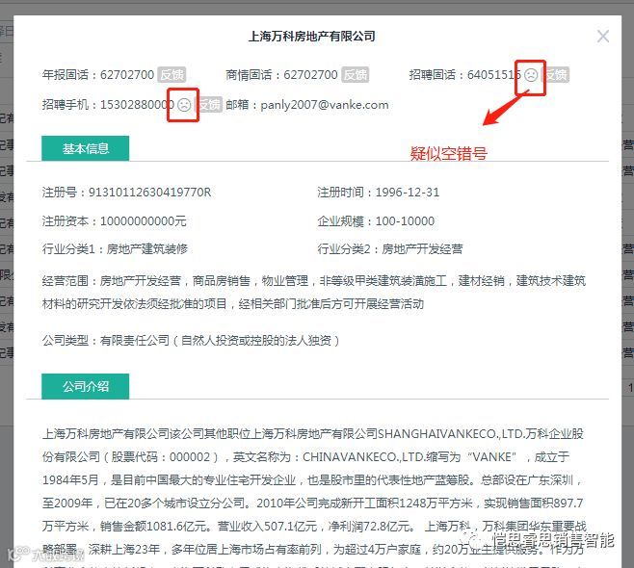634x568 pixels.
Task: Select the 公司介绍 section tab
Action: [x=86, y=386]
